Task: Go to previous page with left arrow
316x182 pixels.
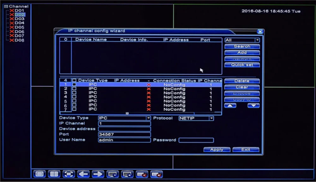Action: (83, 174)
